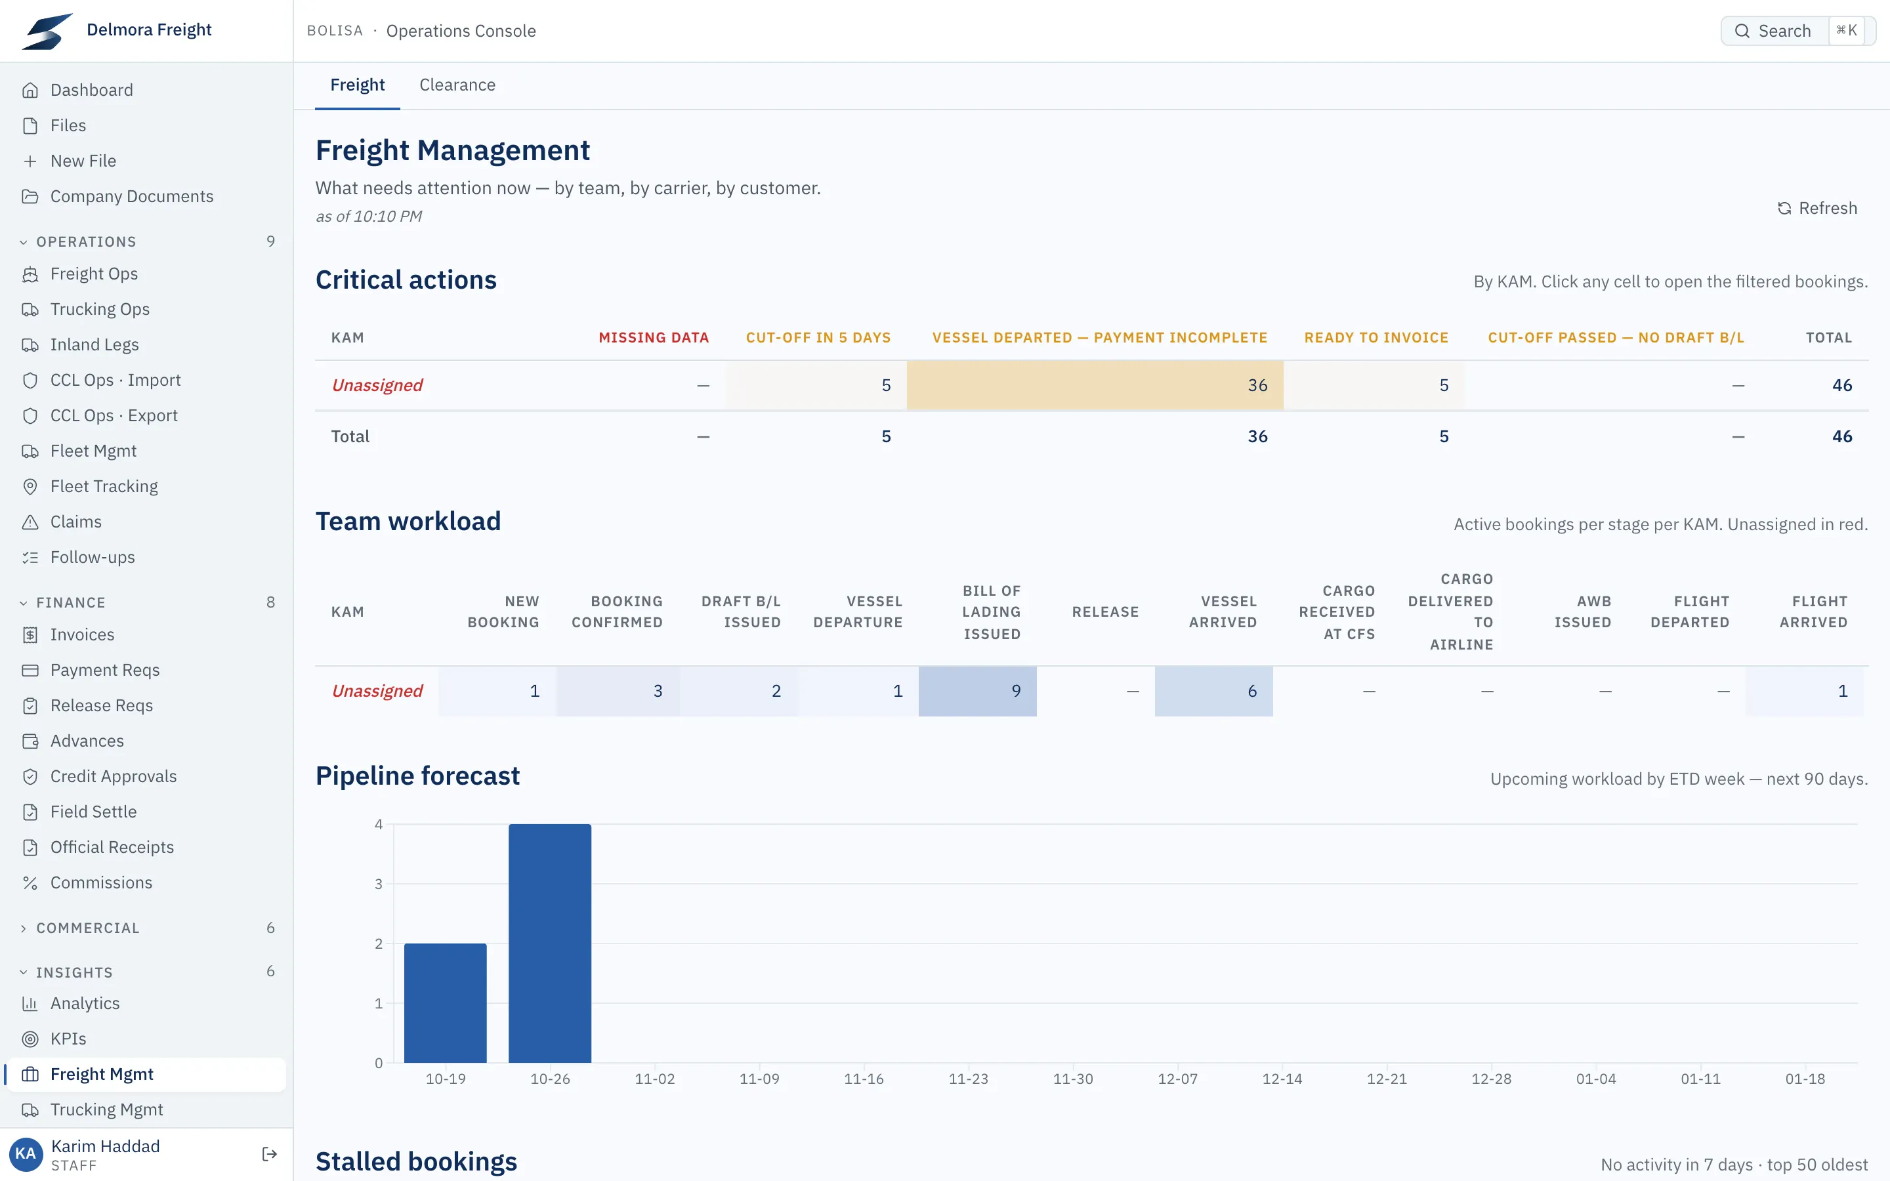This screenshot has width=1890, height=1181.
Task: Click the MISSING DATA column header
Action: [x=654, y=338]
